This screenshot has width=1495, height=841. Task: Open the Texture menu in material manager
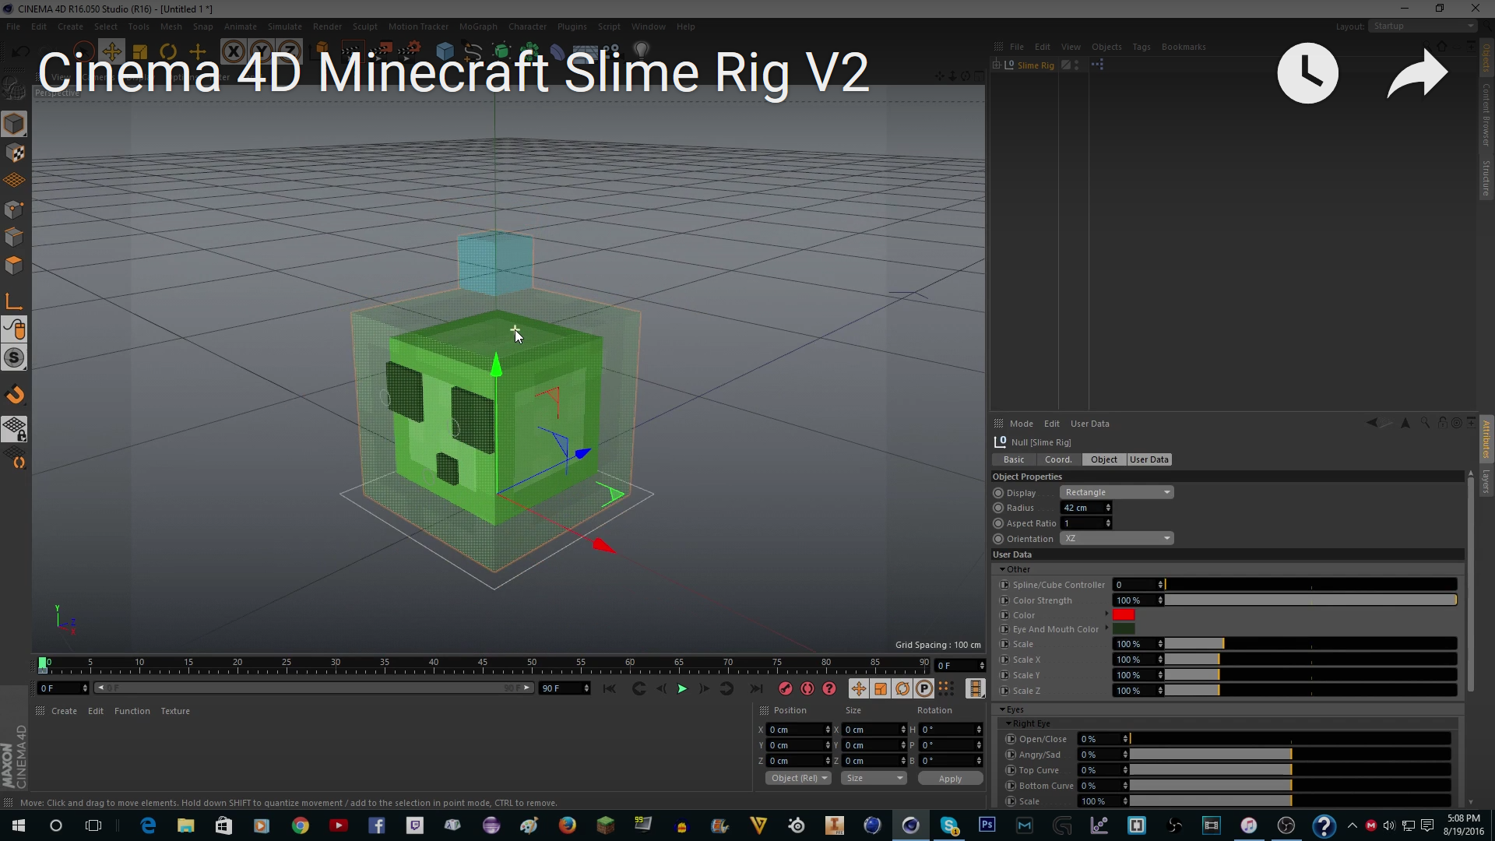pyautogui.click(x=175, y=711)
